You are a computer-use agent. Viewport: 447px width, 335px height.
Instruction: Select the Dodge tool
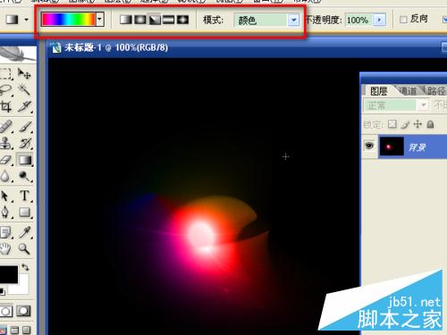tap(24, 176)
